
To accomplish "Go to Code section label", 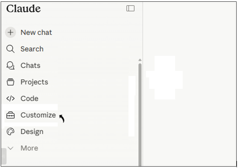I will [x=29, y=98].
